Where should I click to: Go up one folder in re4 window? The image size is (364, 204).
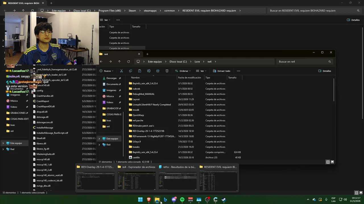click(x=119, y=61)
